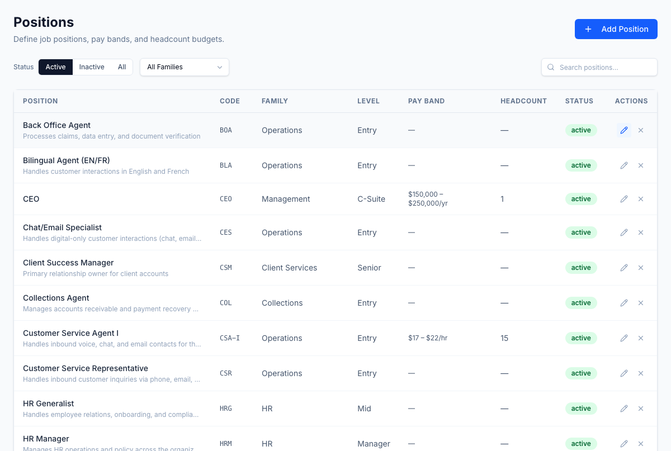Open the CEO position editor pencil

pyautogui.click(x=624, y=199)
